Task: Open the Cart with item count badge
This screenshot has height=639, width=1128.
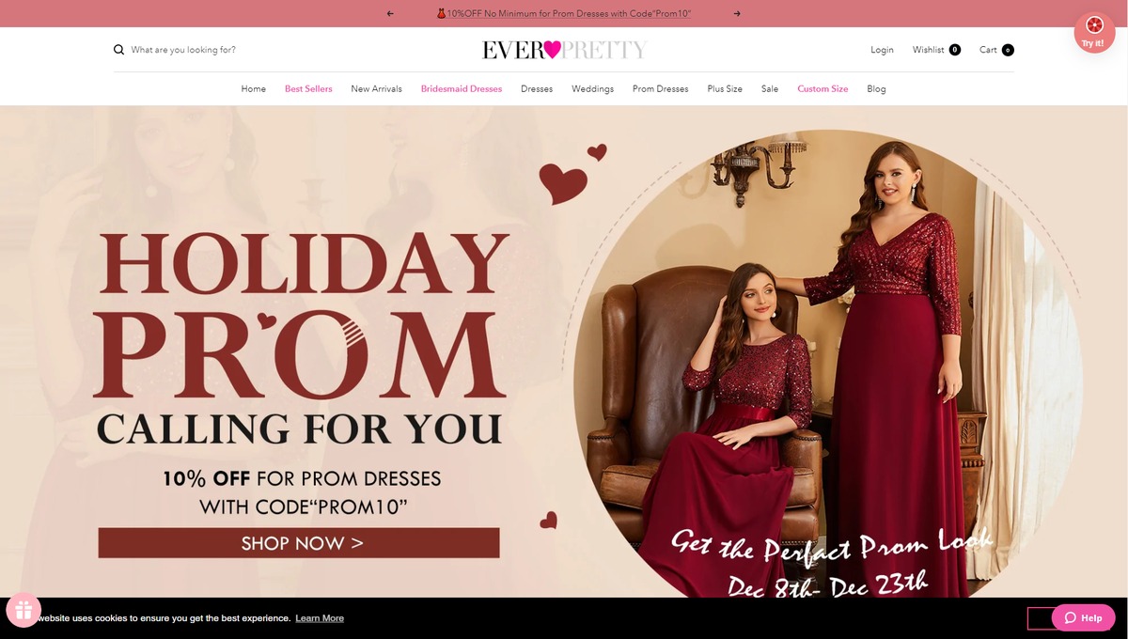Action: click(996, 50)
